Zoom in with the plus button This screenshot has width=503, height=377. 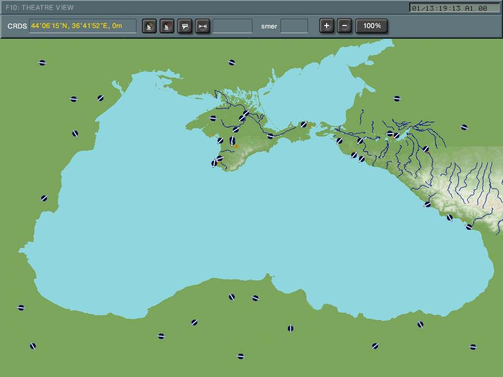coord(327,26)
